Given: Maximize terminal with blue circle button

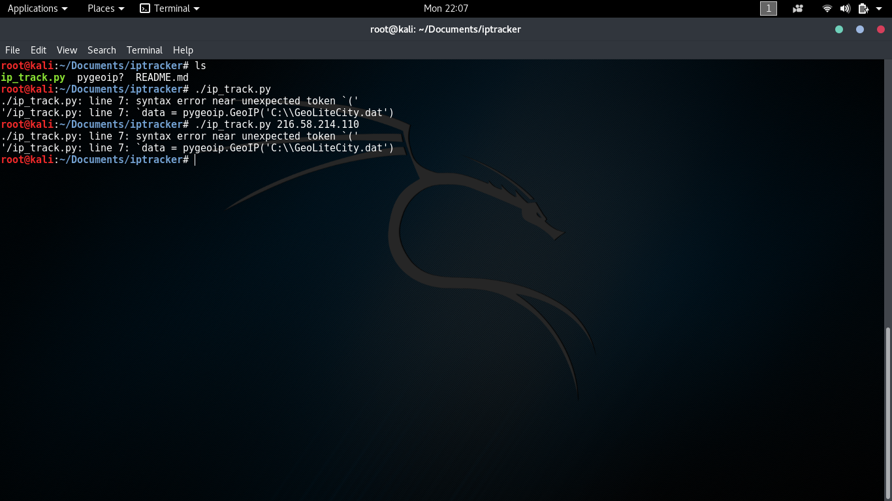Looking at the screenshot, I should click(x=860, y=29).
